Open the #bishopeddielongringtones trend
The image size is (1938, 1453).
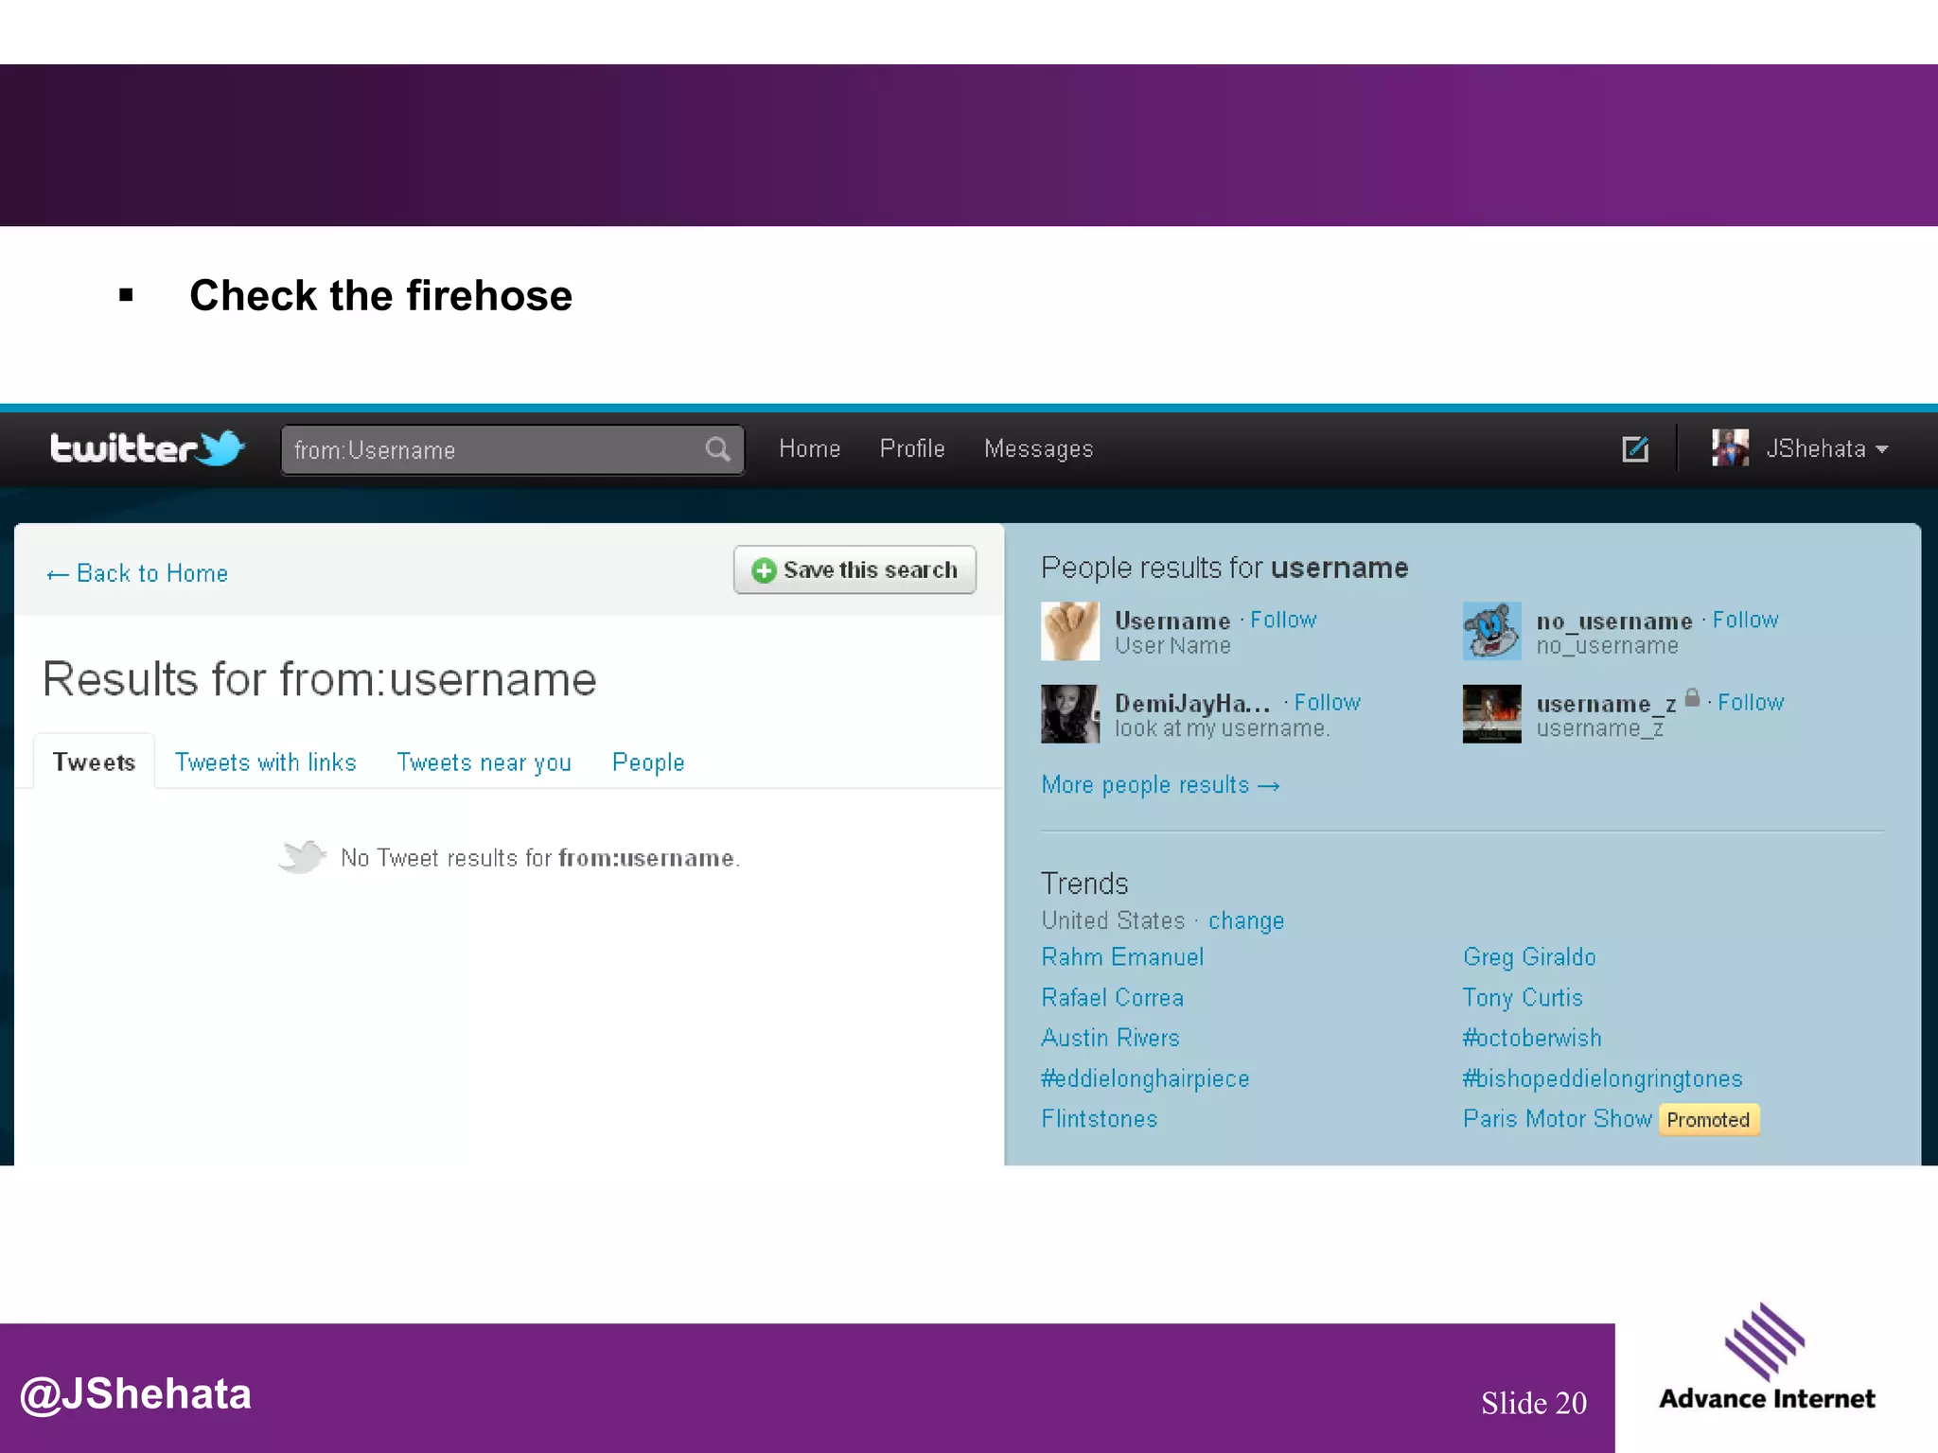coord(1602,1079)
